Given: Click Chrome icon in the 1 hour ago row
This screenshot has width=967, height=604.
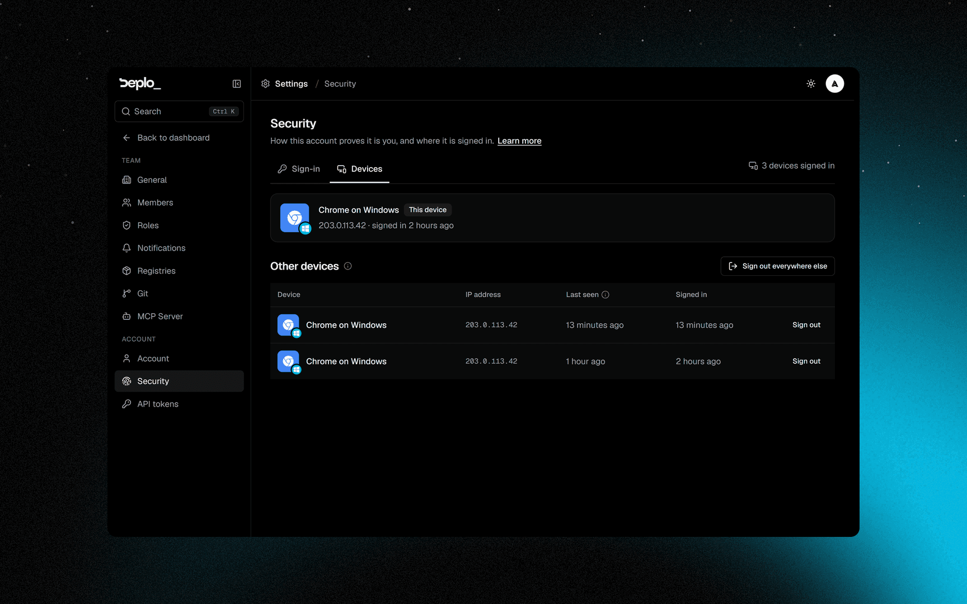Looking at the screenshot, I should tap(289, 361).
